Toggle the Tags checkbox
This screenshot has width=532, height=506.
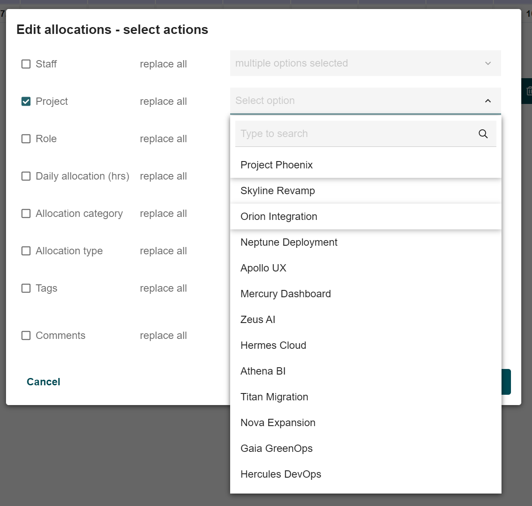[26, 288]
